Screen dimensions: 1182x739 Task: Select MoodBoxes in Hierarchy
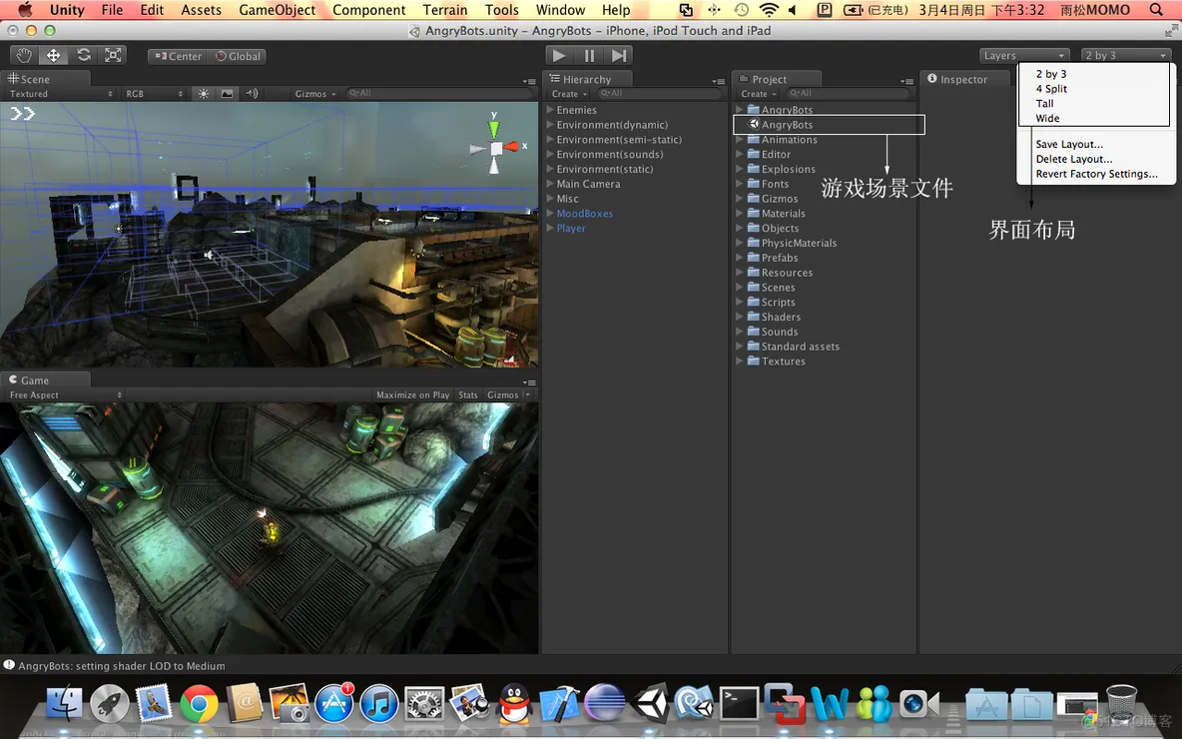tap(584, 214)
